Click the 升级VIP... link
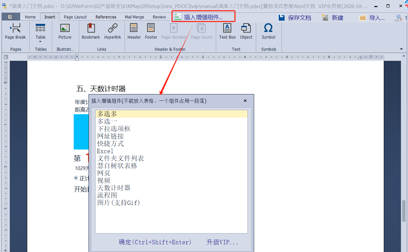Image resolution: width=408 pixels, height=252 pixels. click(222, 242)
